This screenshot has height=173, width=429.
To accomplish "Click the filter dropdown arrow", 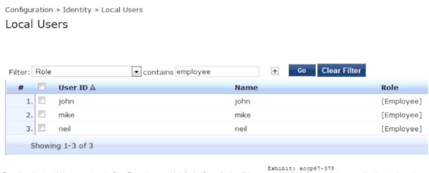I will point(136,72).
